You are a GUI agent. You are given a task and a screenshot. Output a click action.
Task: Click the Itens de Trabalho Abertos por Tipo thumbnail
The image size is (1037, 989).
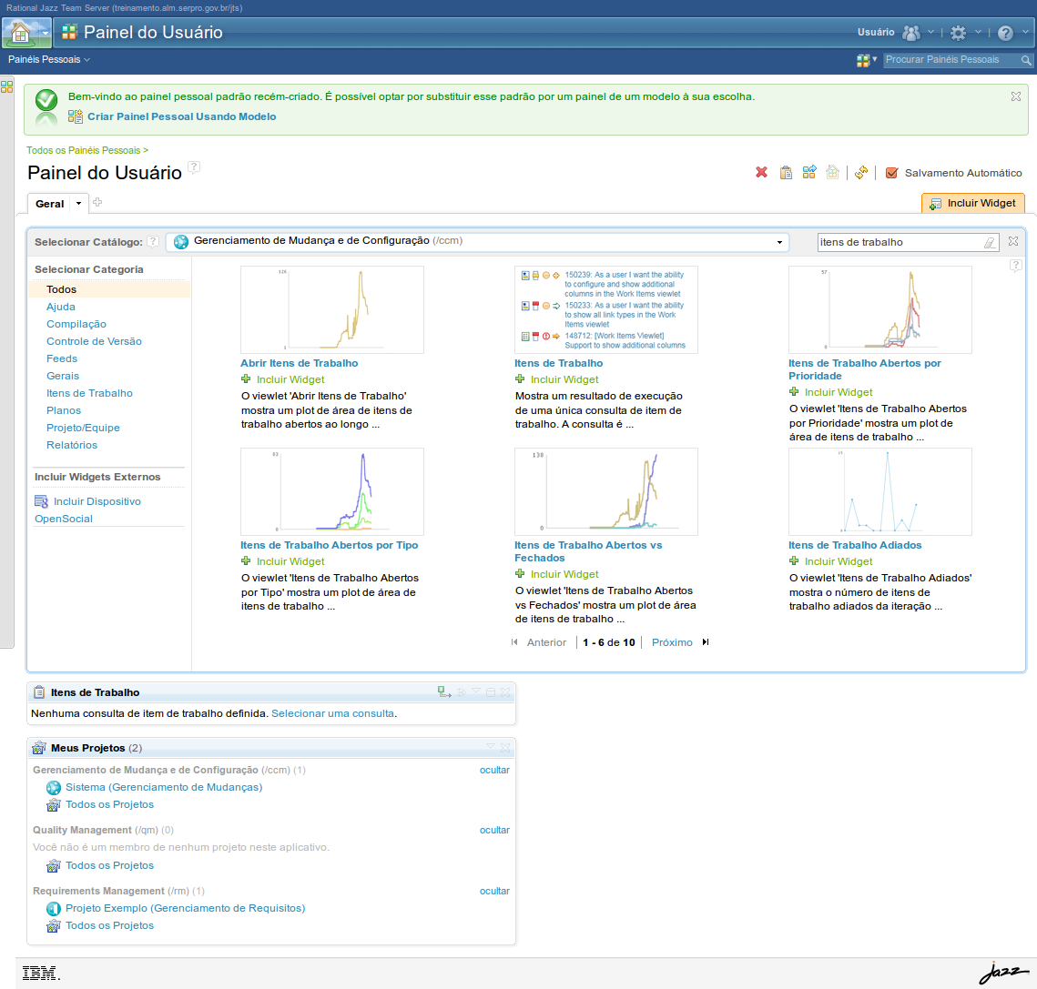point(332,492)
